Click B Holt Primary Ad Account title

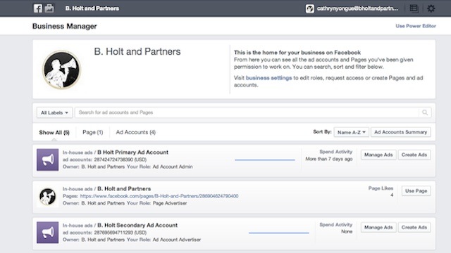tap(133, 153)
